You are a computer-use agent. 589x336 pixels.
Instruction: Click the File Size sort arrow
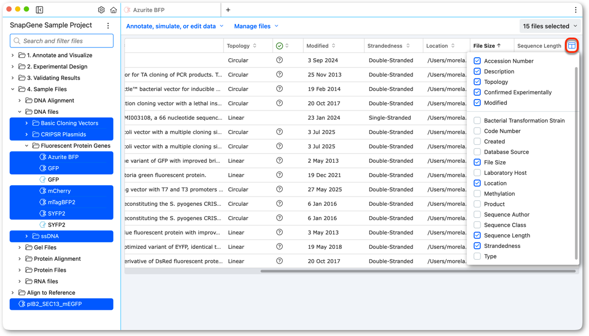pos(499,45)
